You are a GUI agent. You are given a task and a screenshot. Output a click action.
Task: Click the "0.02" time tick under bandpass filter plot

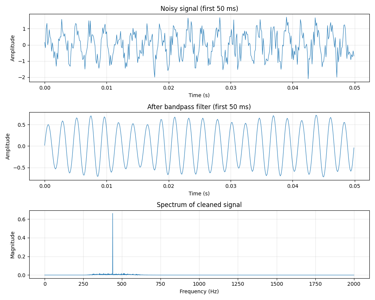169,186
